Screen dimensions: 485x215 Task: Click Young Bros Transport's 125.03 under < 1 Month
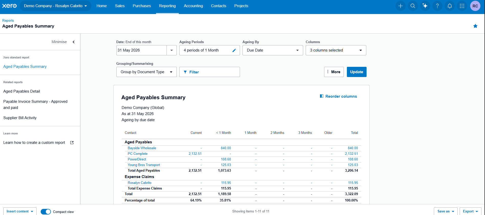point(226,165)
